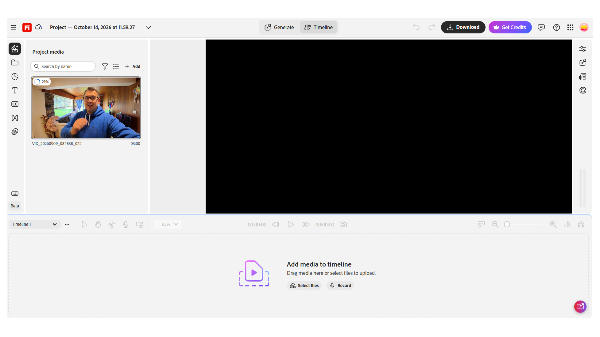Screen dimensions: 600x337
Task: Open the user profile avatar
Action: 584,27
